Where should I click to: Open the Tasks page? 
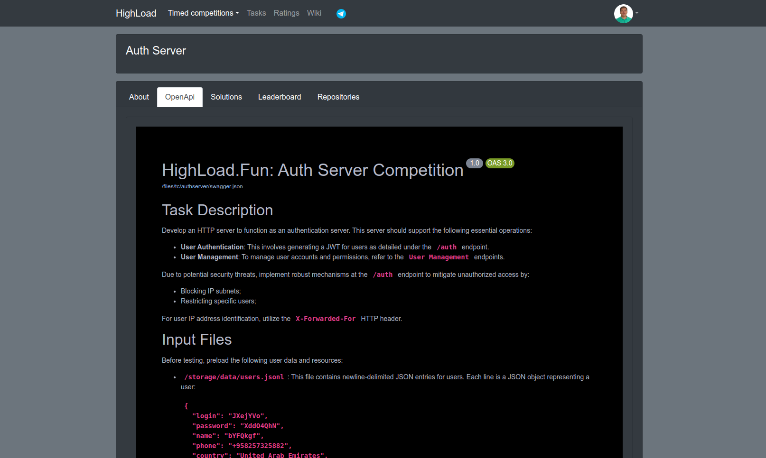[x=256, y=13]
